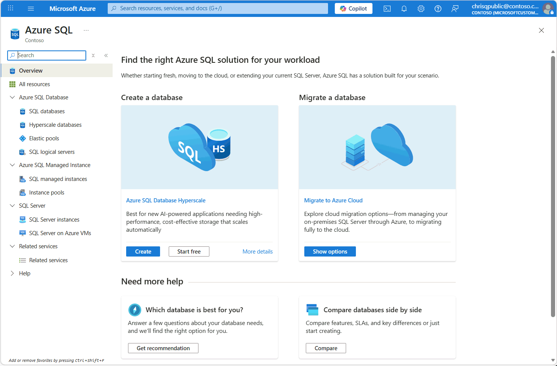Image resolution: width=557 pixels, height=366 pixels.
Task: Open the portal hamburger menu
Action: click(31, 9)
